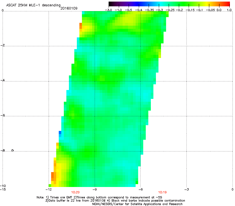The height and width of the screenshot is (206, 235).
Task: Click the red time stamp 10:19
Action: (x=163, y=192)
